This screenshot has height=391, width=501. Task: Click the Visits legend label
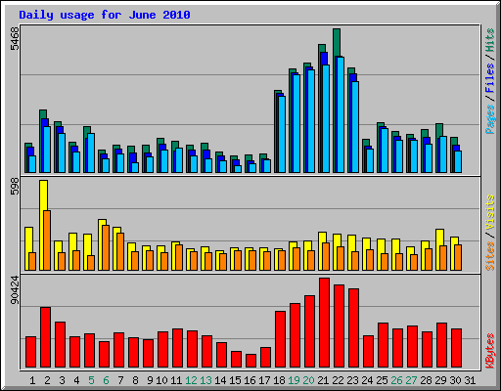point(490,212)
